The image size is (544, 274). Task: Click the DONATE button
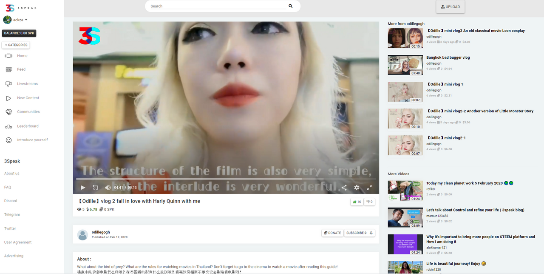point(332,233)
